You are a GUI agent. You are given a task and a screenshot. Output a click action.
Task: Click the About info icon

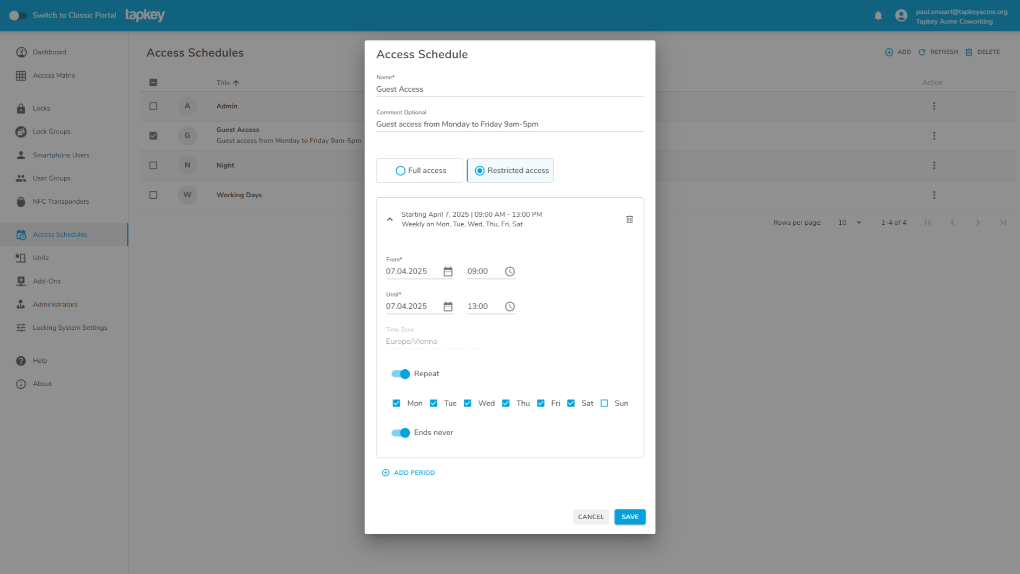point(21,384)
